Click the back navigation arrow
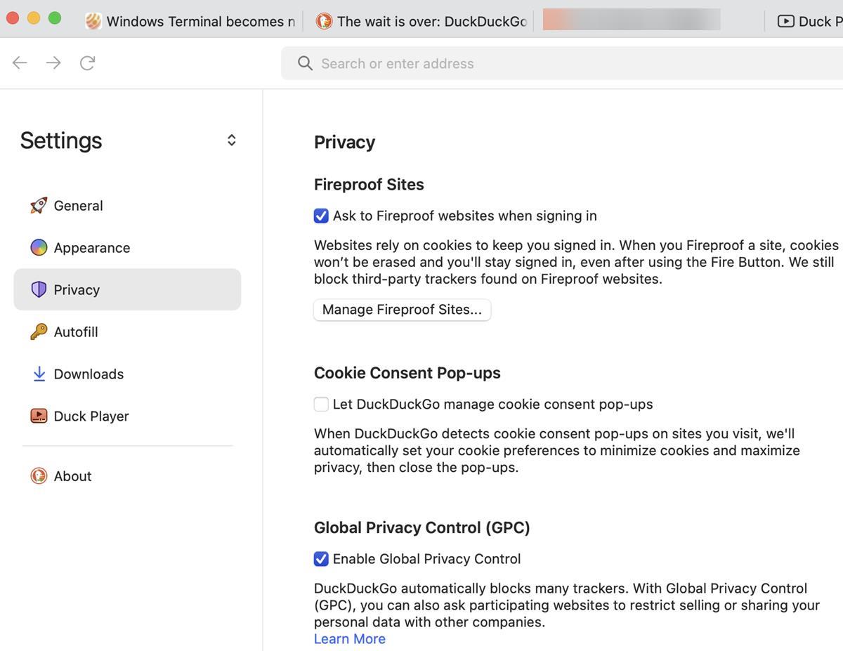 [20, 63]
